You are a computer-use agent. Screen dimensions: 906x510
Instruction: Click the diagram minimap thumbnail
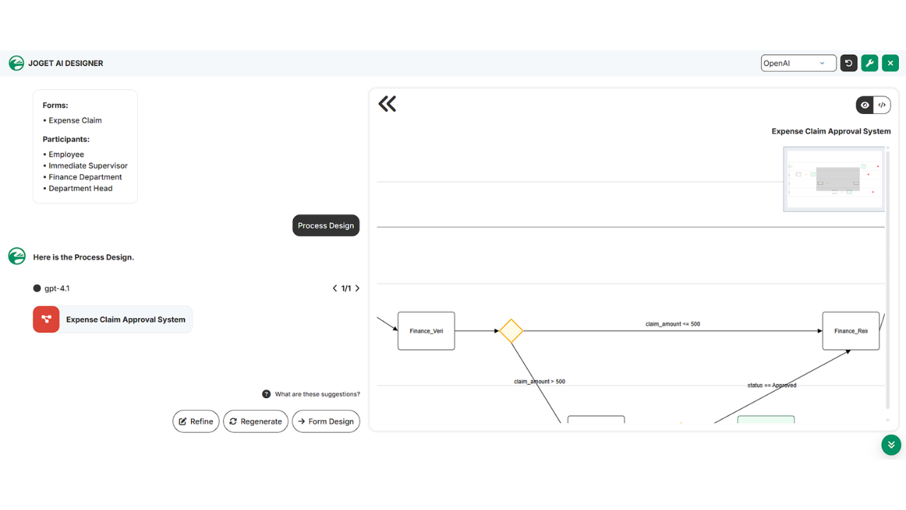click(x=834, y=179)
